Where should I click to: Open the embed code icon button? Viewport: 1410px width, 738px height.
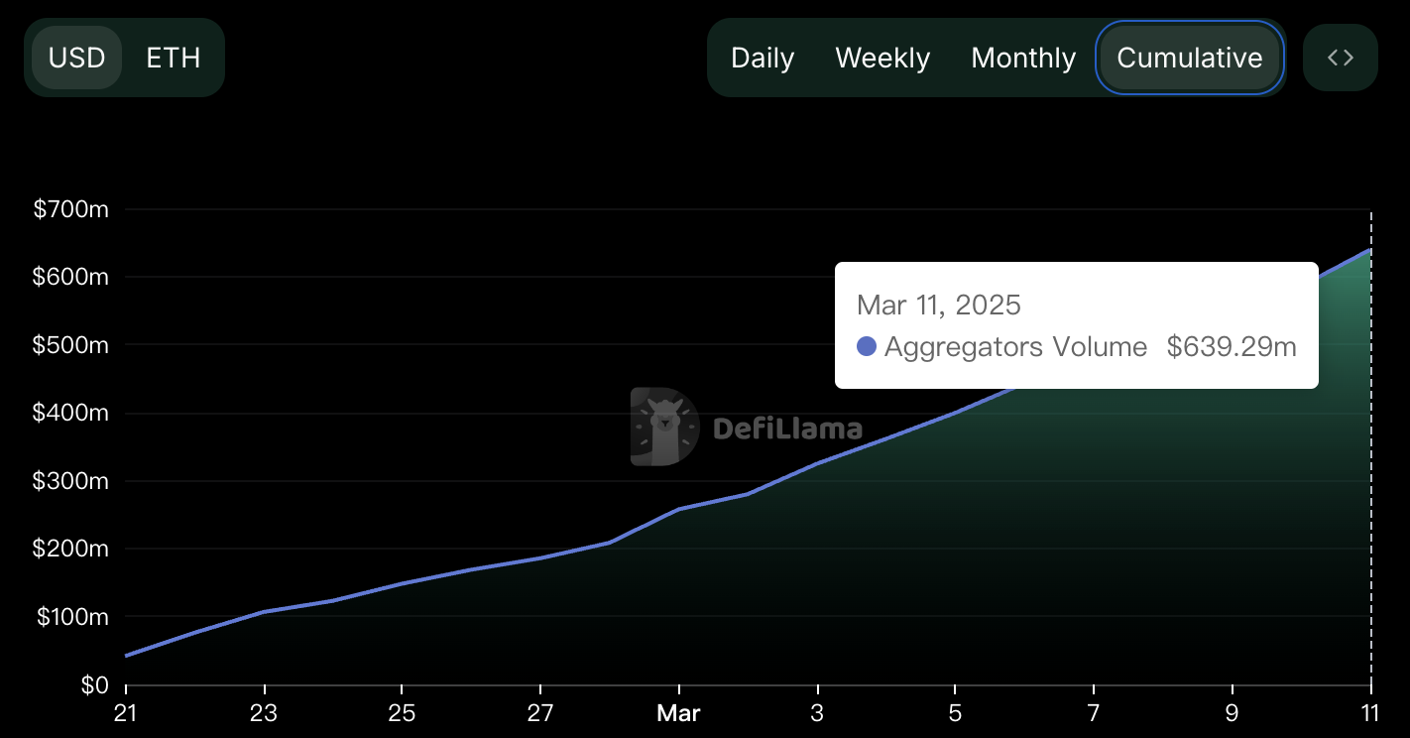click(x=1340, y=58)
